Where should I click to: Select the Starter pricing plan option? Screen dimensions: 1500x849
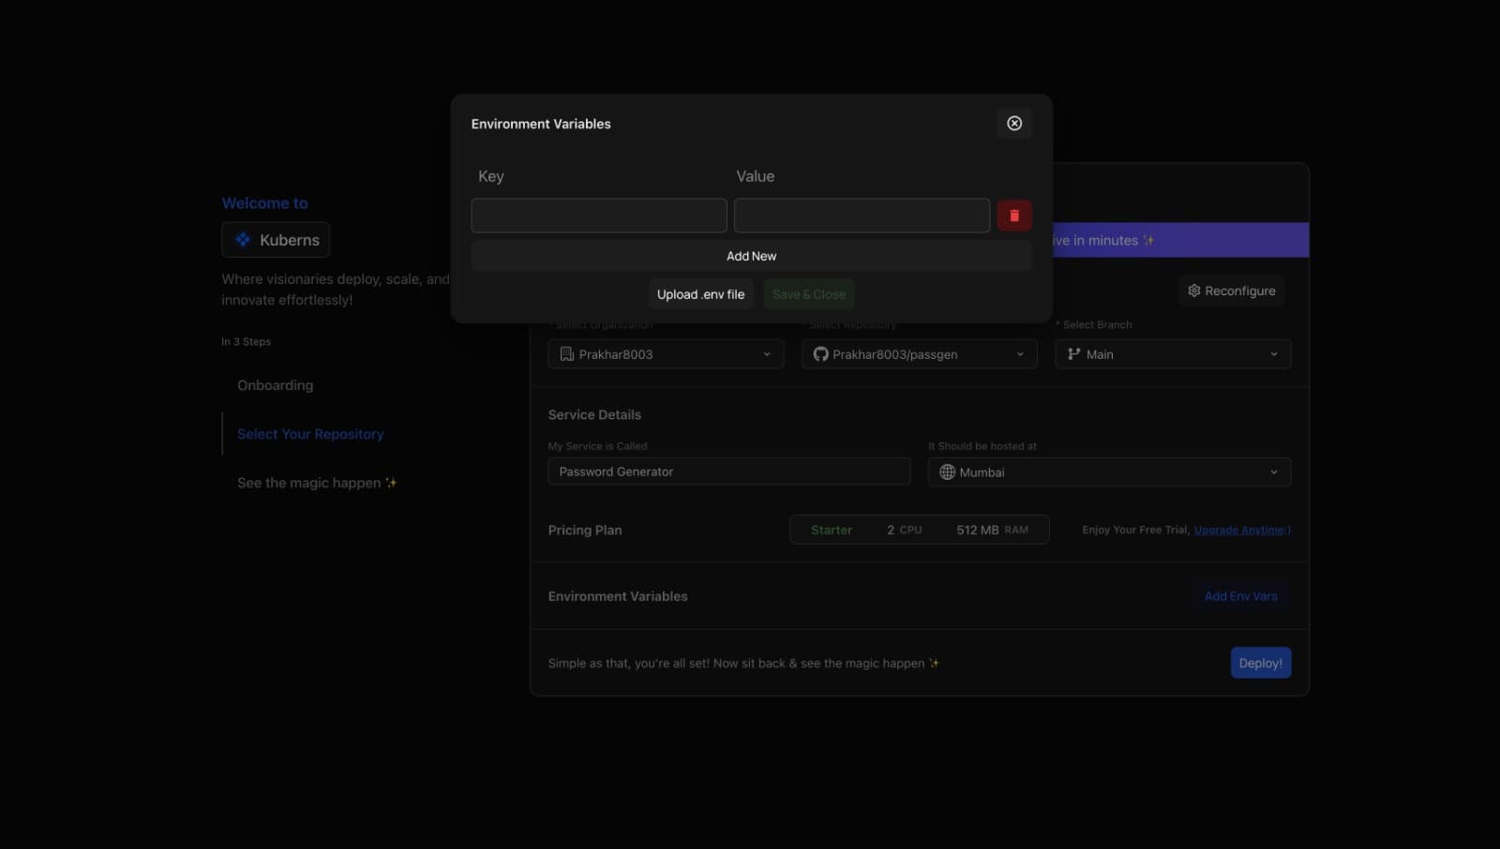coord(831,529)
